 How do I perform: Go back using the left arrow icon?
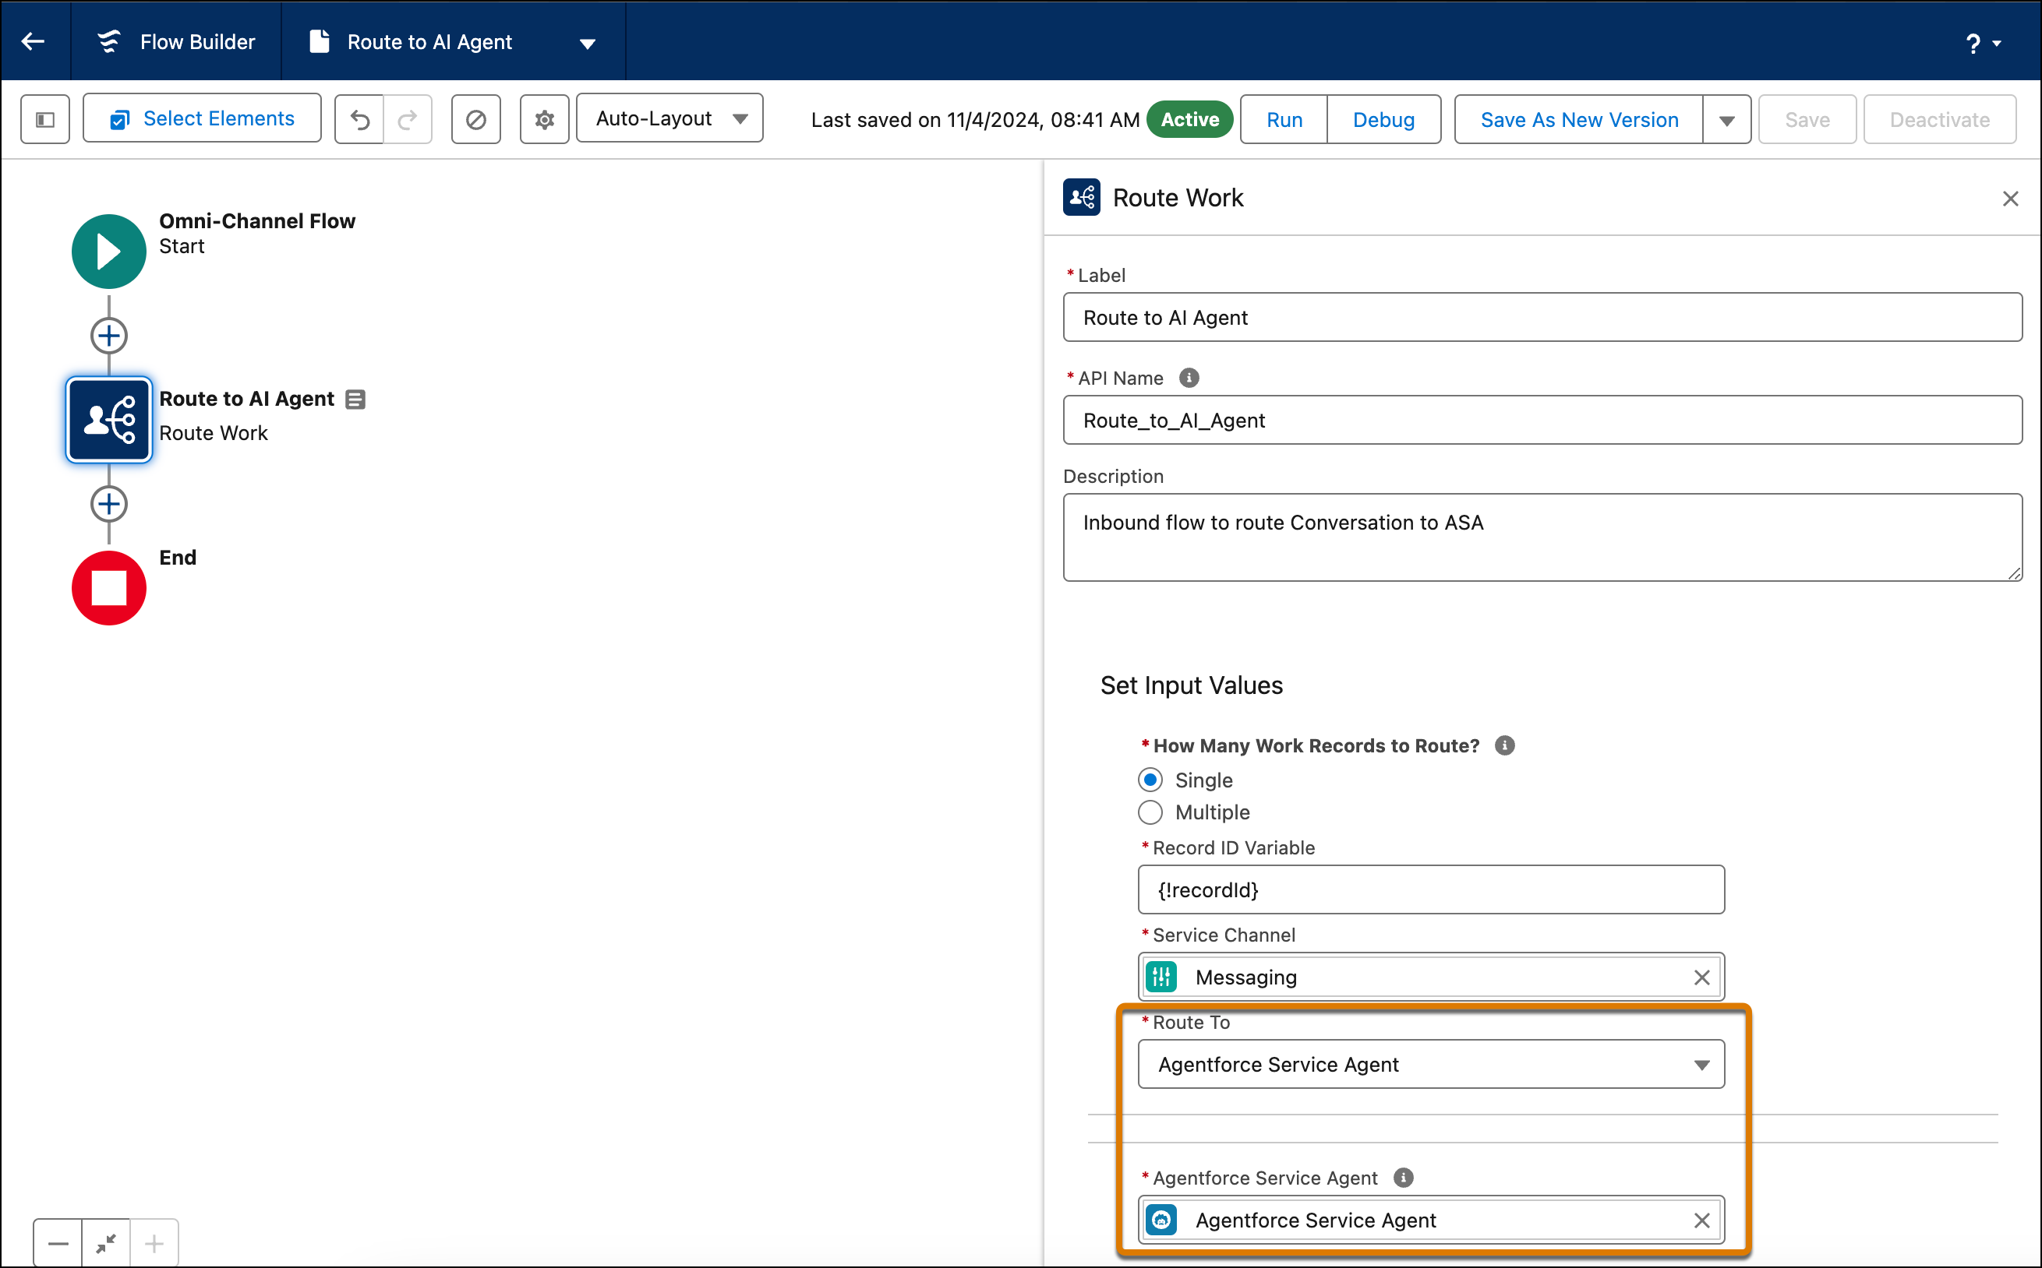(34, 41)
